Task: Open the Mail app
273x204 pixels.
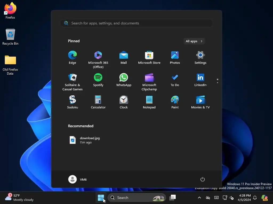Action: [x=124, y=58]
